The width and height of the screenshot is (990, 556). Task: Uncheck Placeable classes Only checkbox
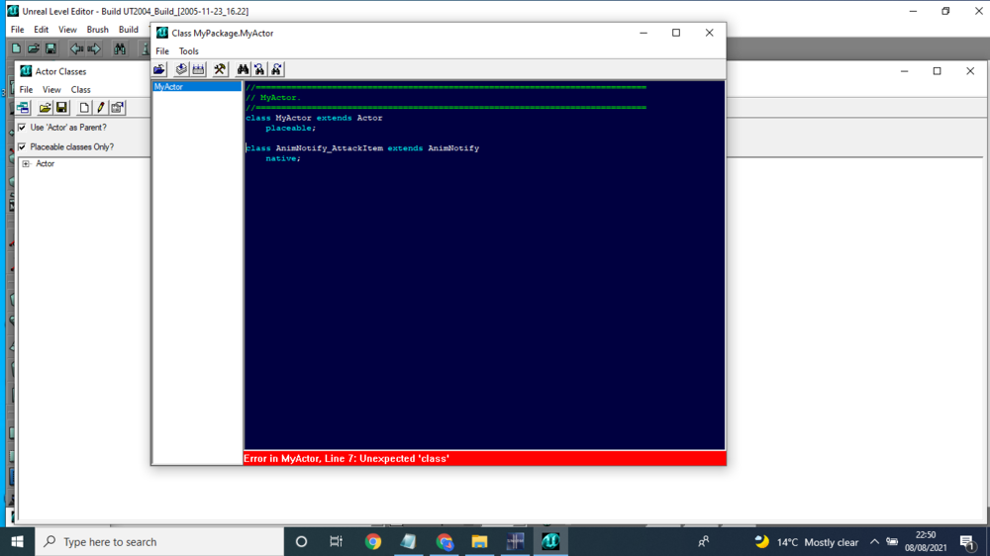click(22, 147)
